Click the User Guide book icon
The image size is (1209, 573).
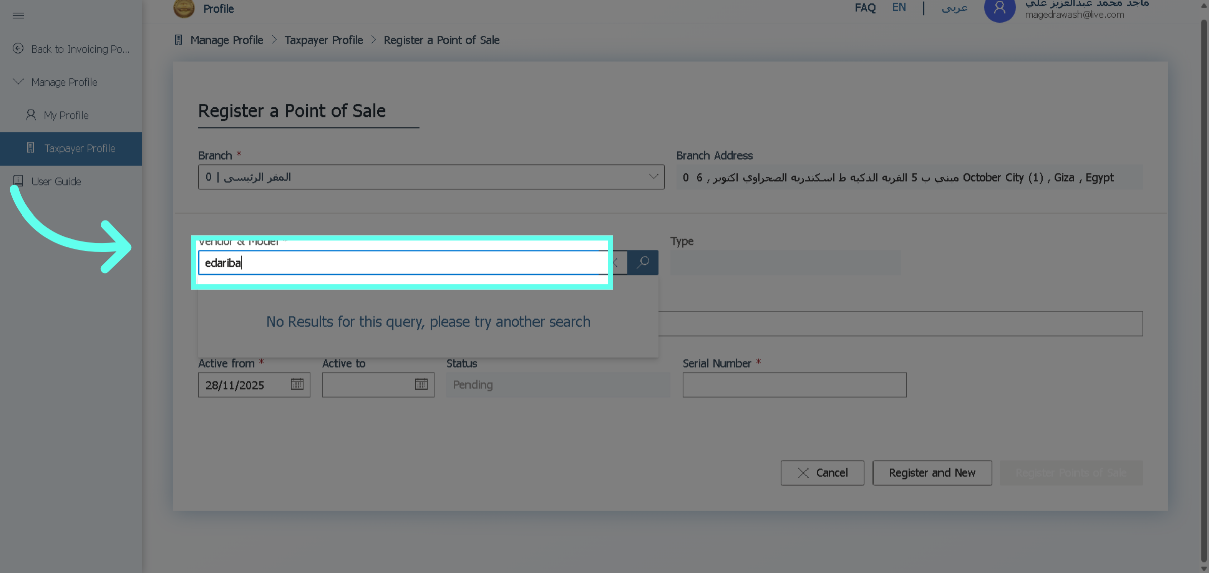18,181
